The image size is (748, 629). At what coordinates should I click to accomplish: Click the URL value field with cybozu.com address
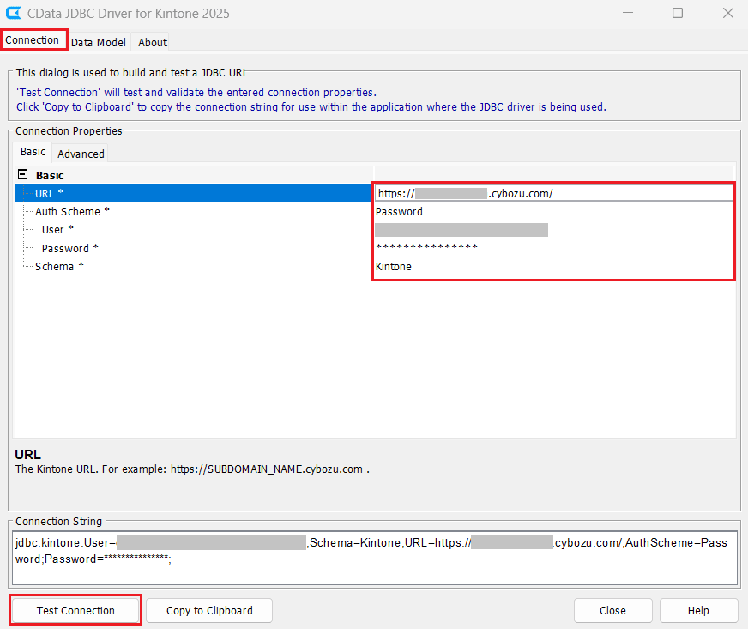pyautogui.click(x=553, y=192)
